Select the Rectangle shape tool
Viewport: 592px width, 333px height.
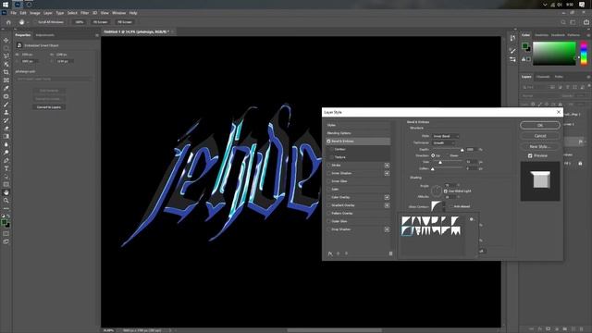[6, 184]
